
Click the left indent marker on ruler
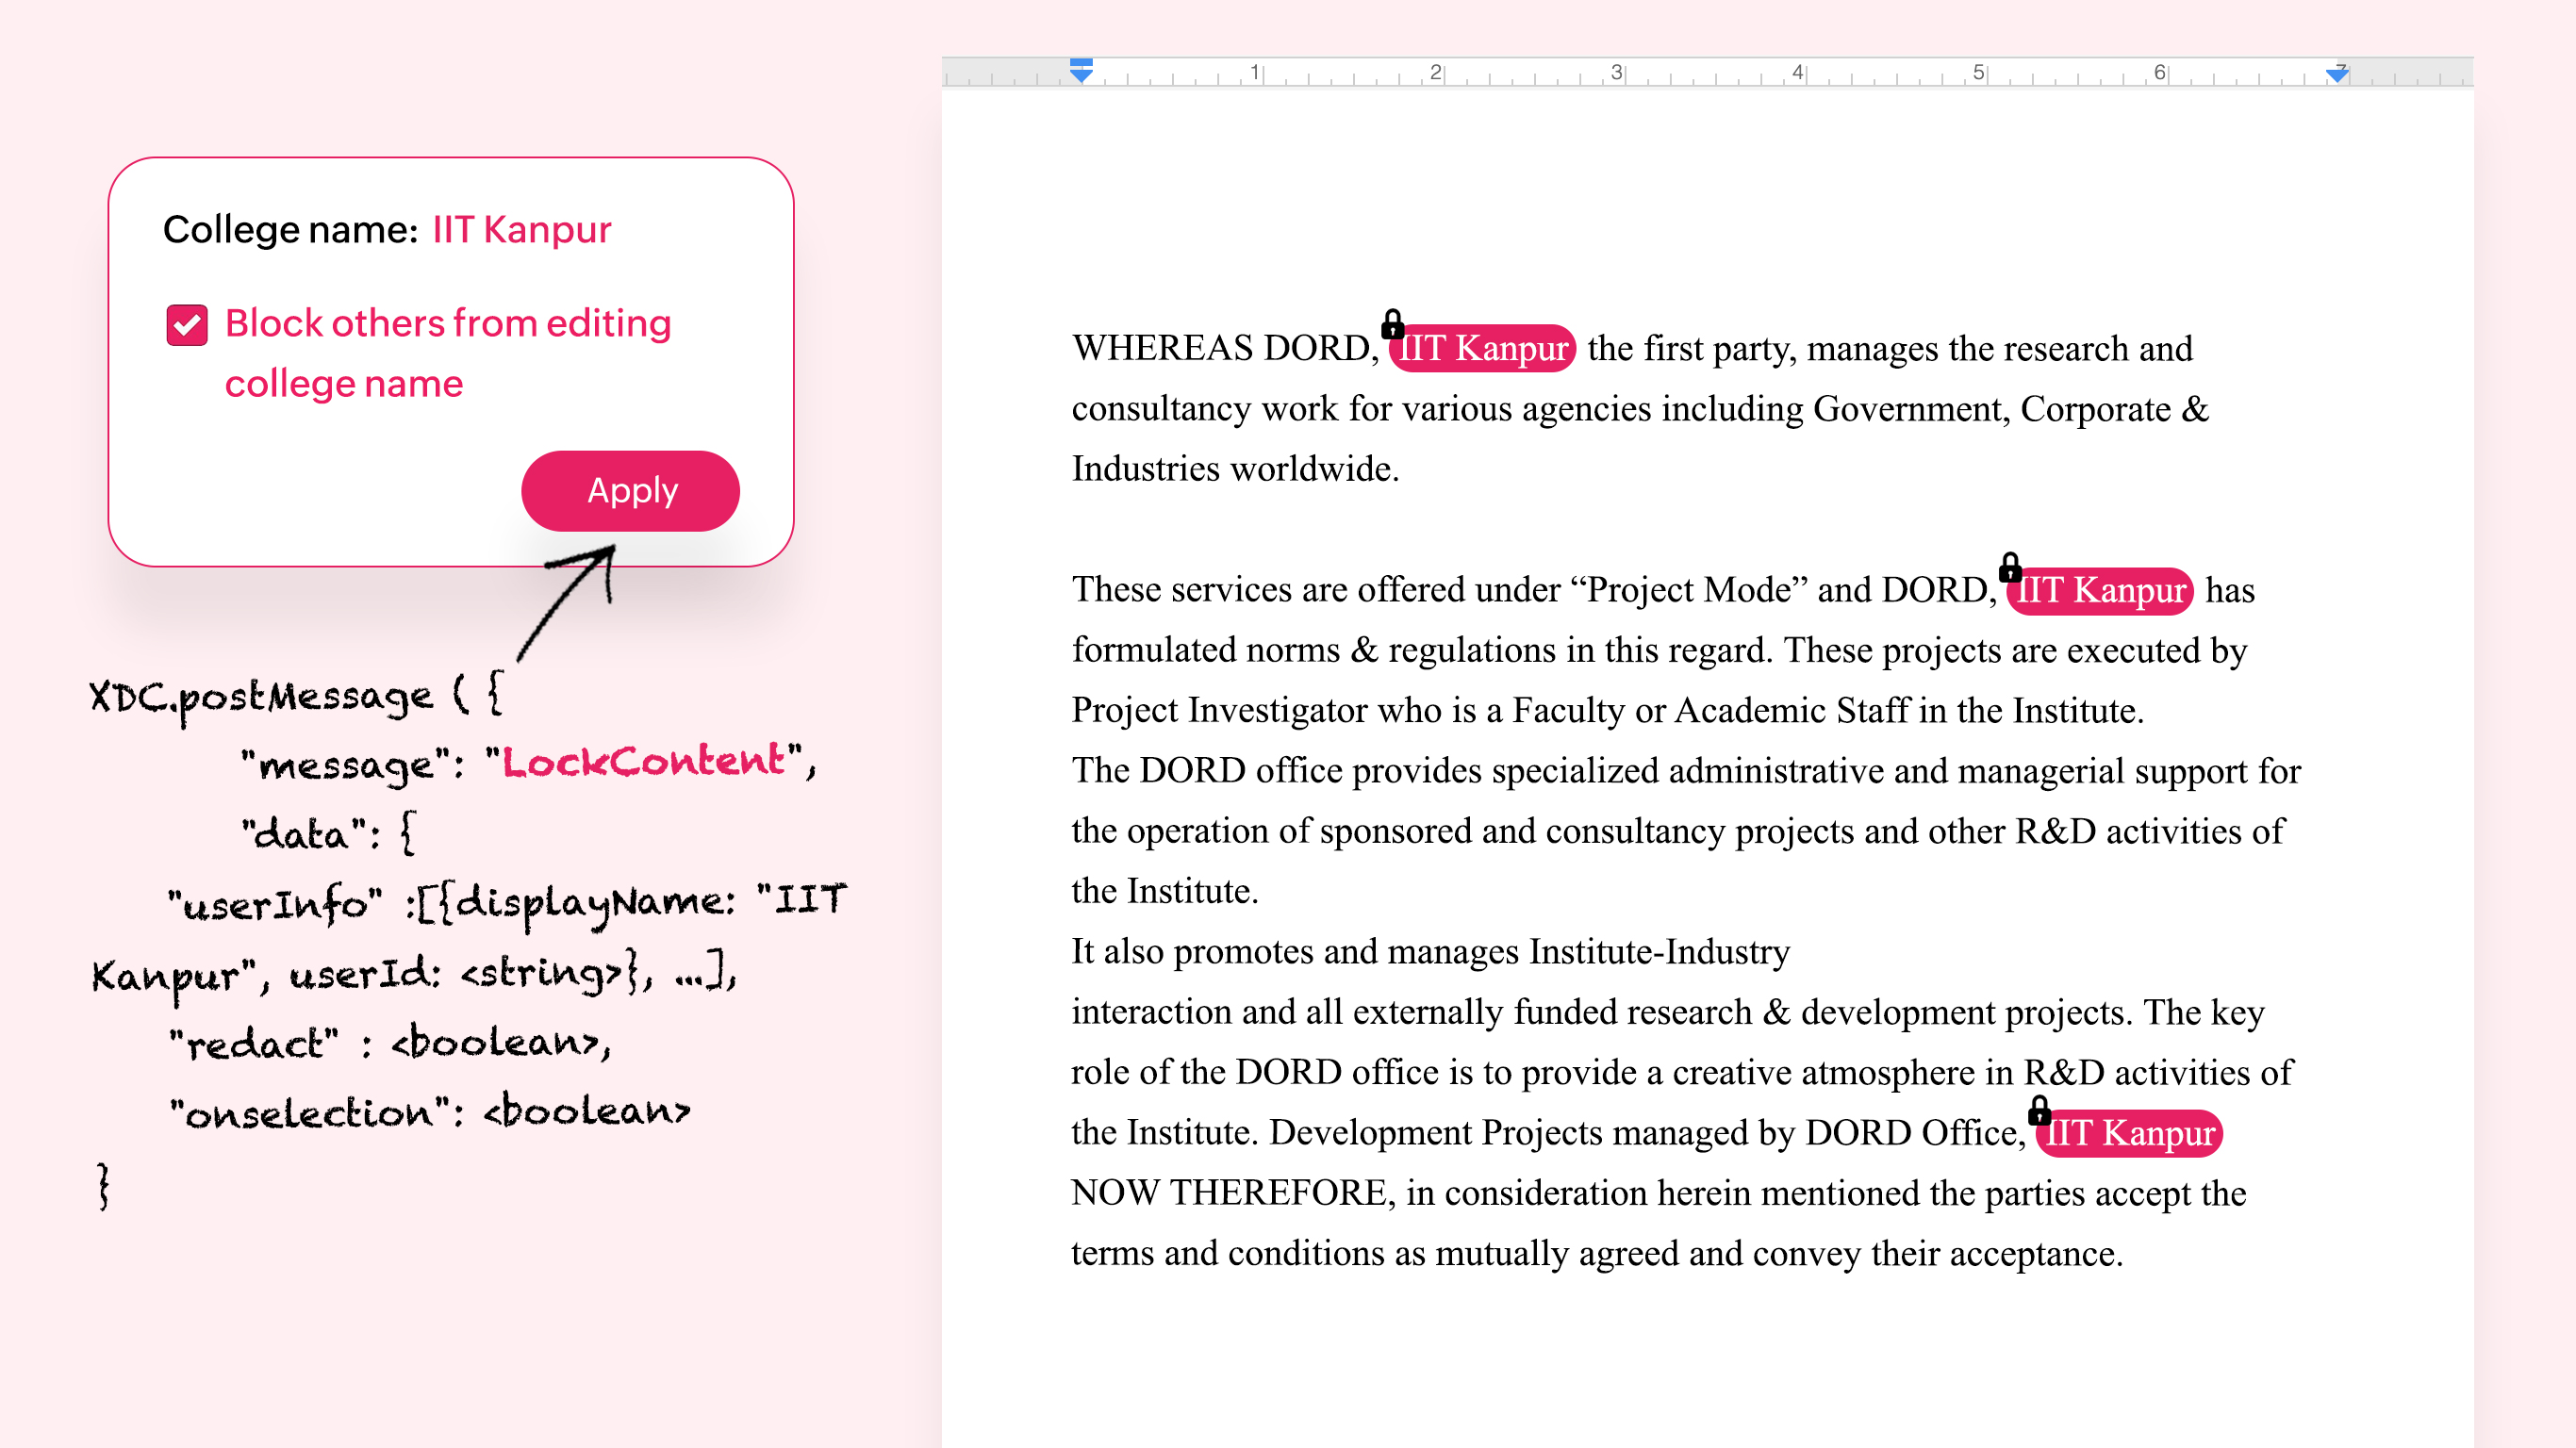[1081, 71]
